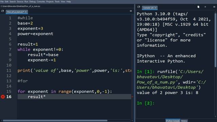The height and width of the screenshot is (122, 217).
Task: Click the document icon in the console toolbar
Action: coord(198,7)
